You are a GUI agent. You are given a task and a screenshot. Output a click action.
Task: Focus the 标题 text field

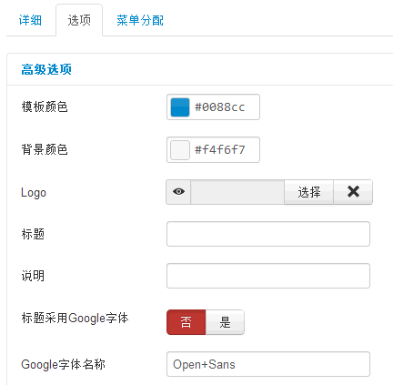click(268, 234)
